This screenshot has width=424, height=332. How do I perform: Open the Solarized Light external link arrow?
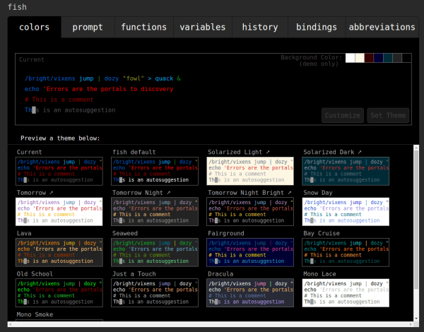coord(269,152)
